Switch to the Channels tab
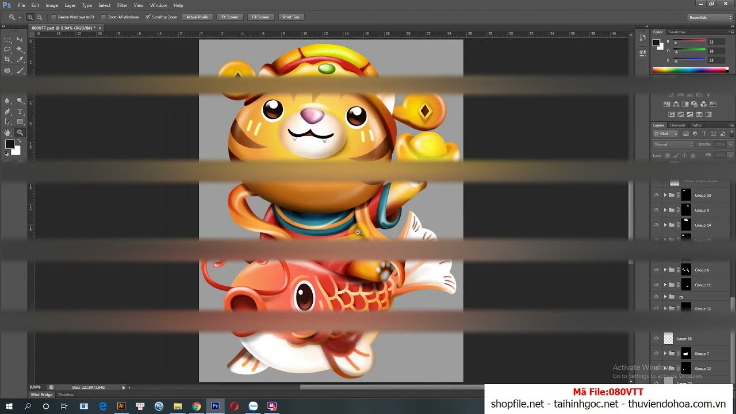Viewport: 736px width, 414px height. (x=677, y=125)
